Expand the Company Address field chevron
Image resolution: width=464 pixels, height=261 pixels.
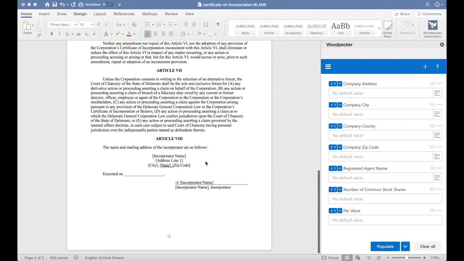[340, 84]
